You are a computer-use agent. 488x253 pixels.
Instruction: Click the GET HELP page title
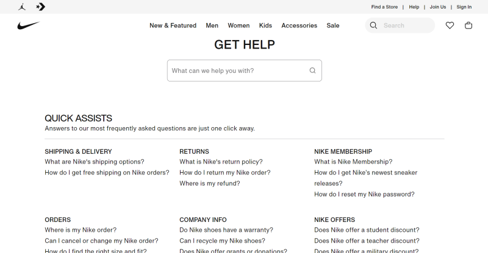(x=245, y=45)
